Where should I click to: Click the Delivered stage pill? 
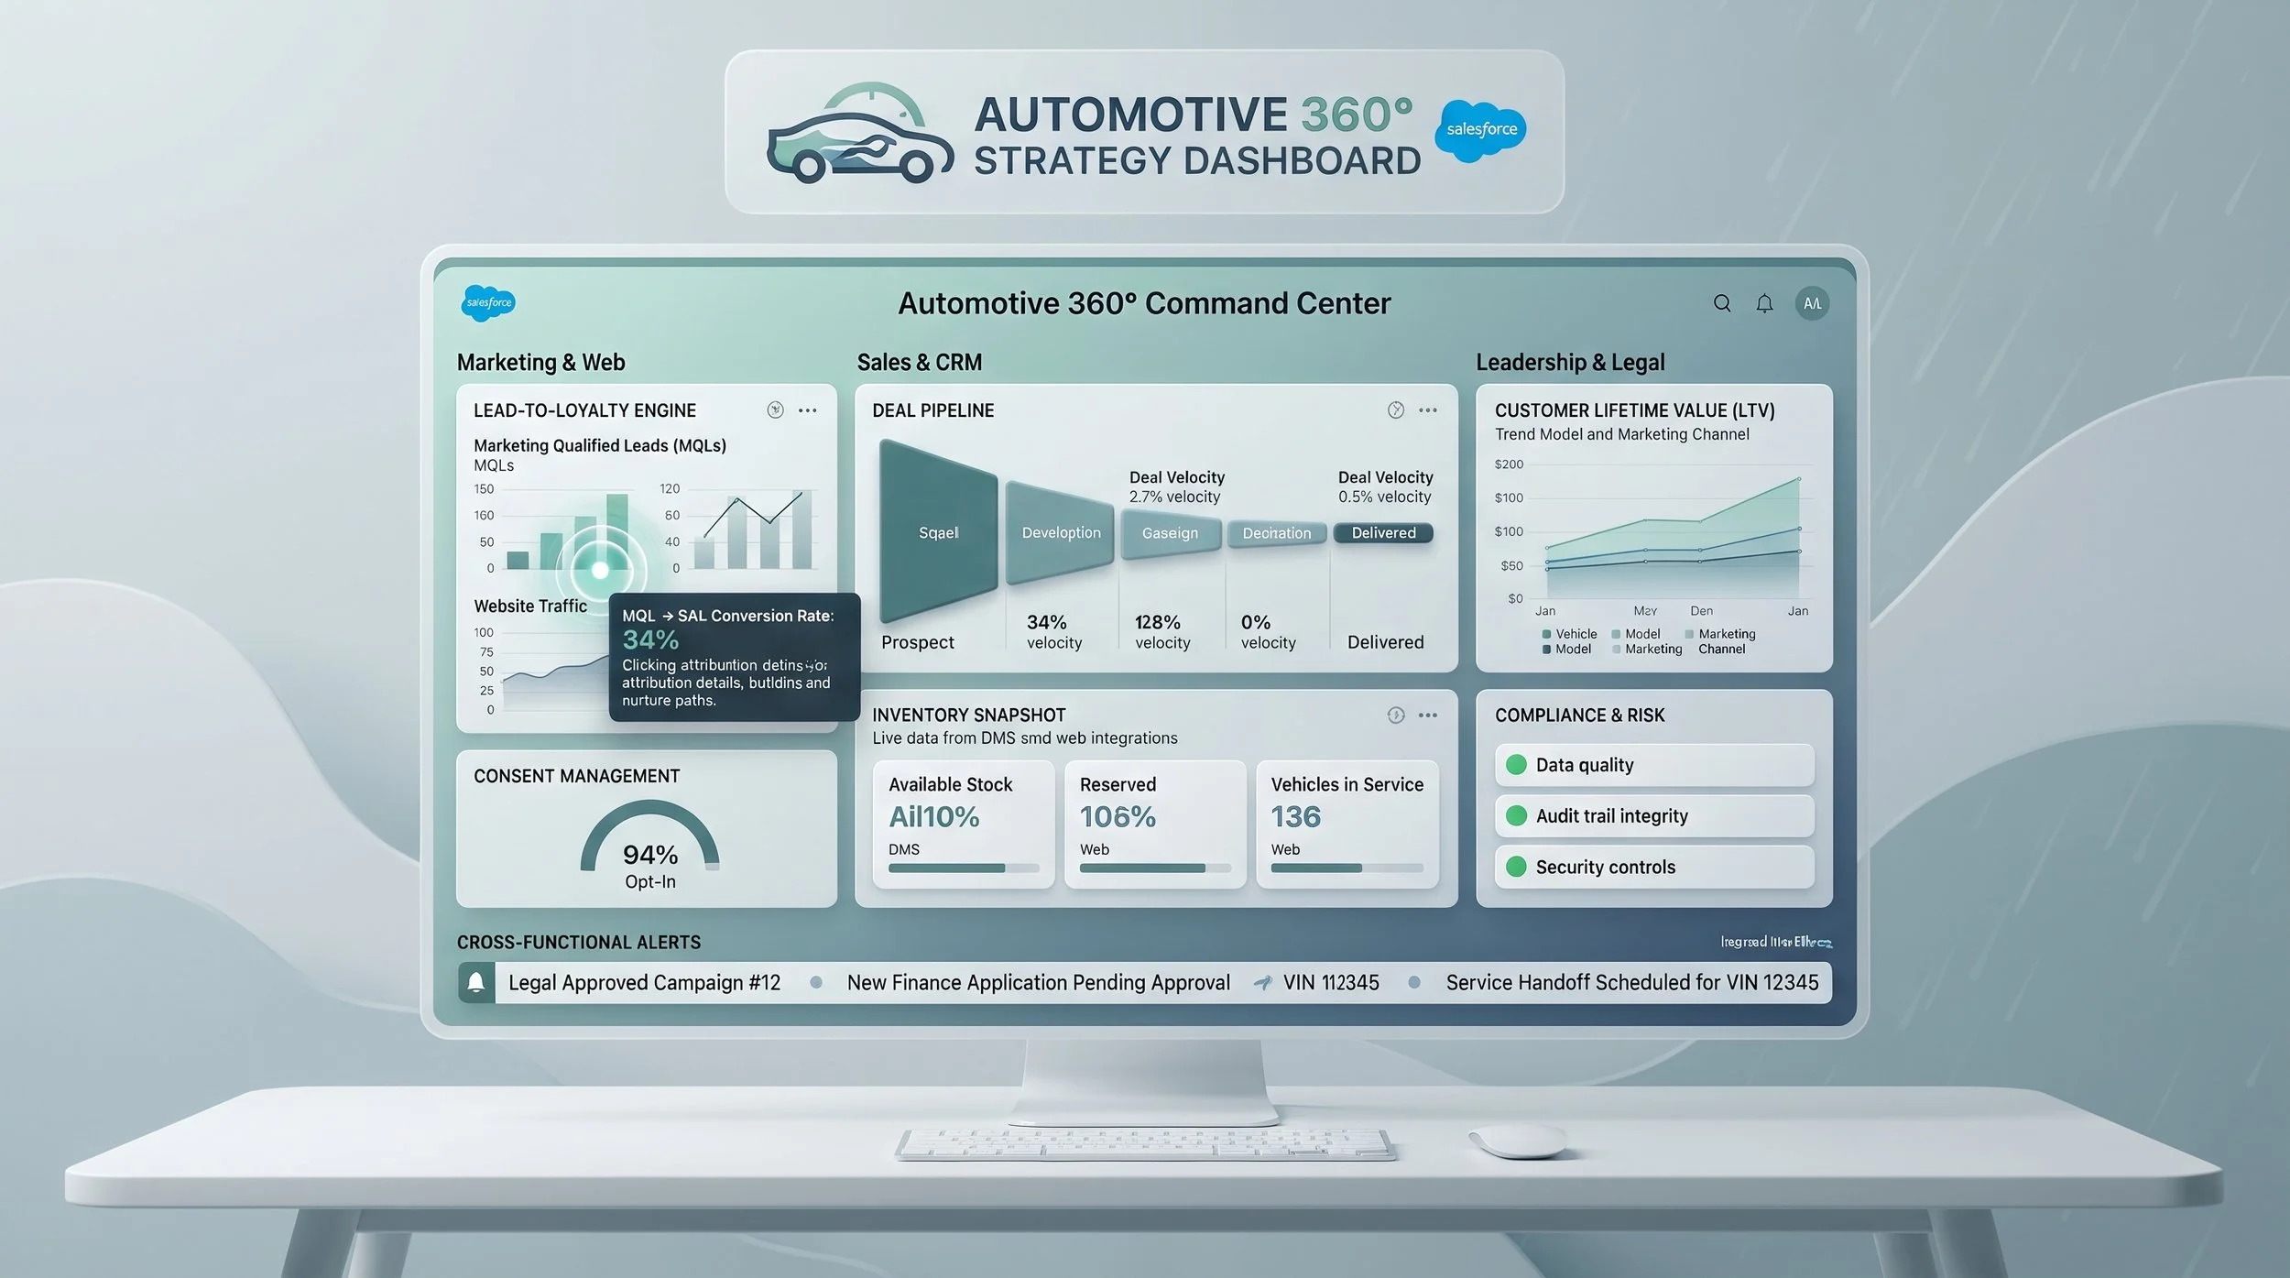pyautogui.click(x=1383, y=533)
